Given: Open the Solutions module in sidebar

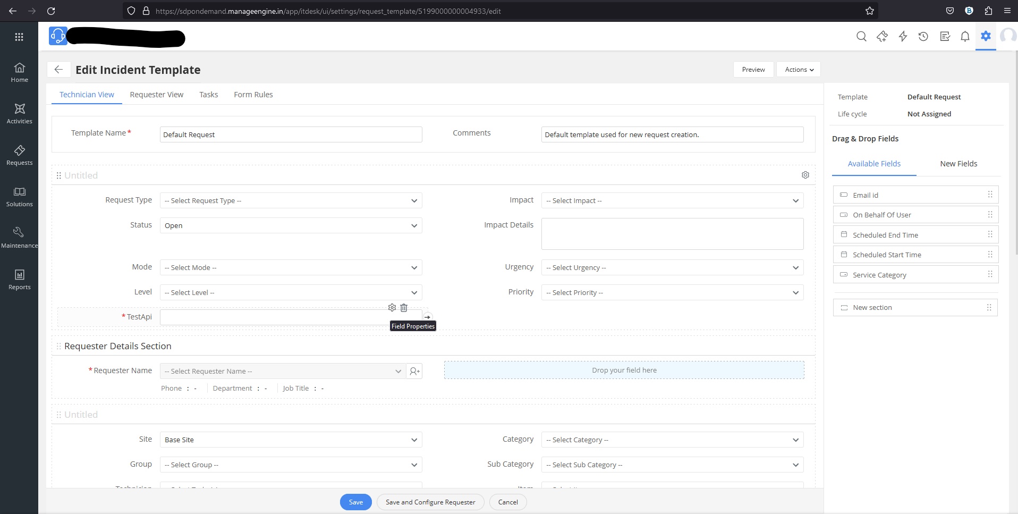Looking at the screenshot, I should click(x=20, y=197).
